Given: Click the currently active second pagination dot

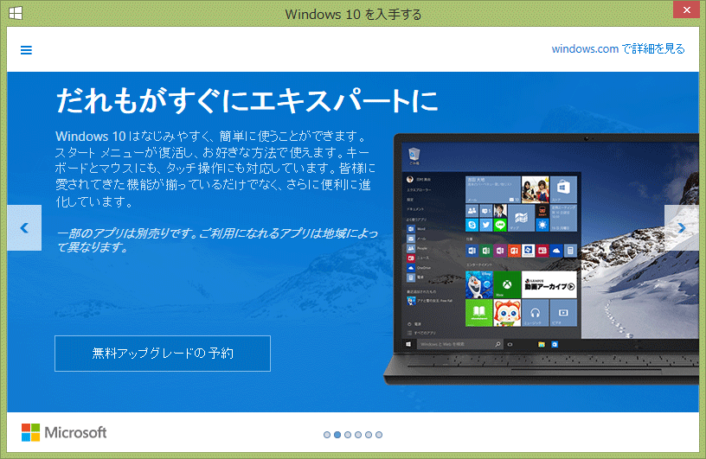Looking at the screenshot, I should [x=337, y=435].
